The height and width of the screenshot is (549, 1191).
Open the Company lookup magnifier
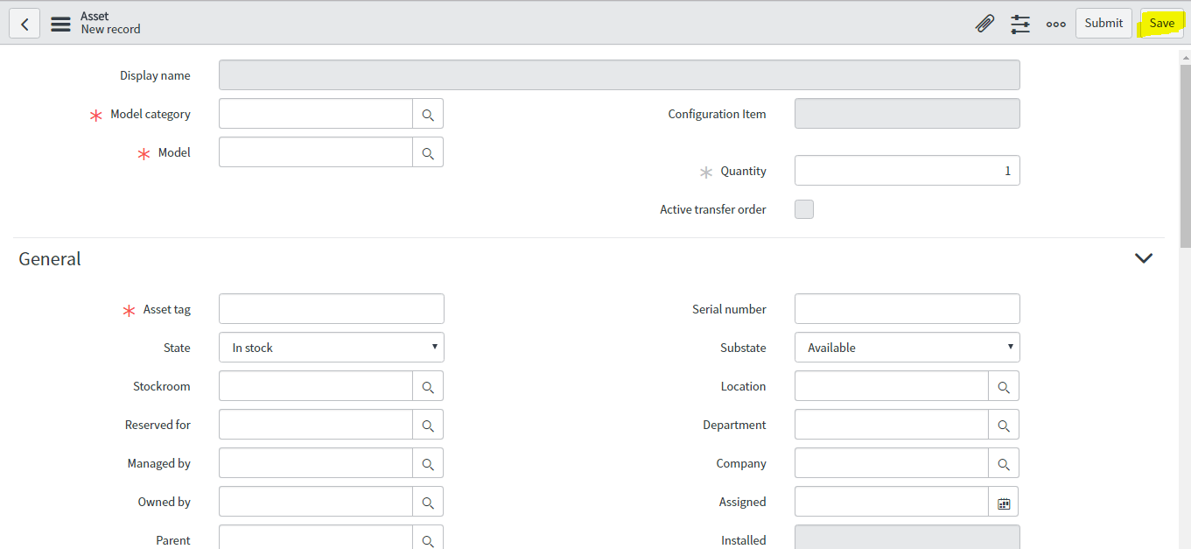click(x=1004, y=462)
